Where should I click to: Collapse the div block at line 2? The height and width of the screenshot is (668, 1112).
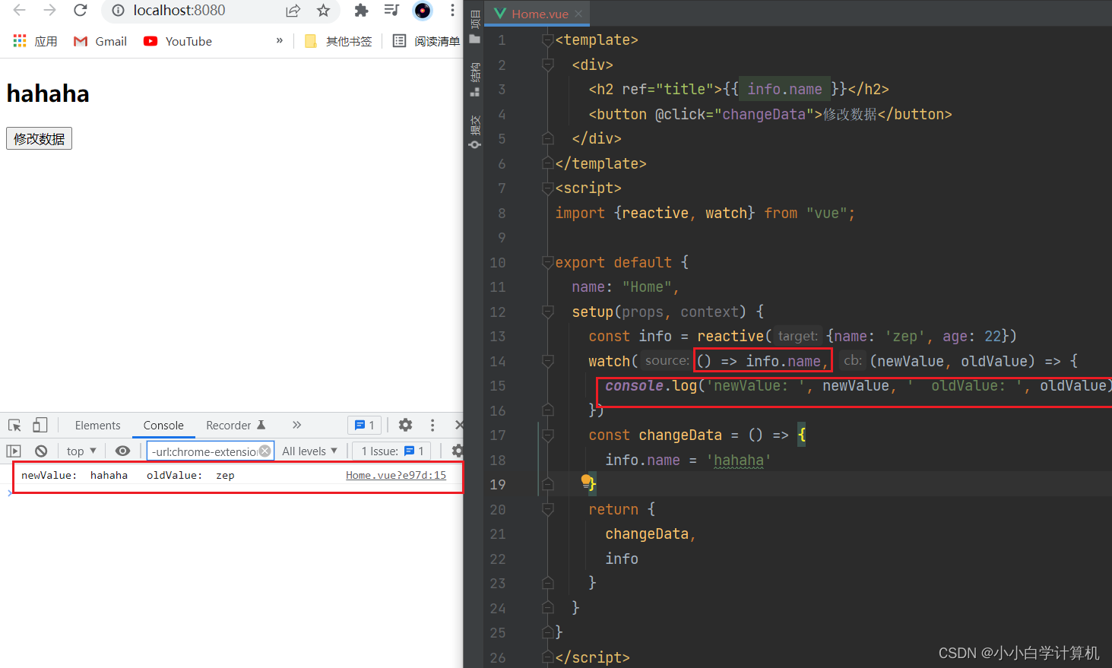547,65
